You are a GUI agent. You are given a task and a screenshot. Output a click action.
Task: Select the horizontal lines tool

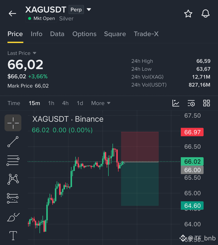tap(13, 160)
